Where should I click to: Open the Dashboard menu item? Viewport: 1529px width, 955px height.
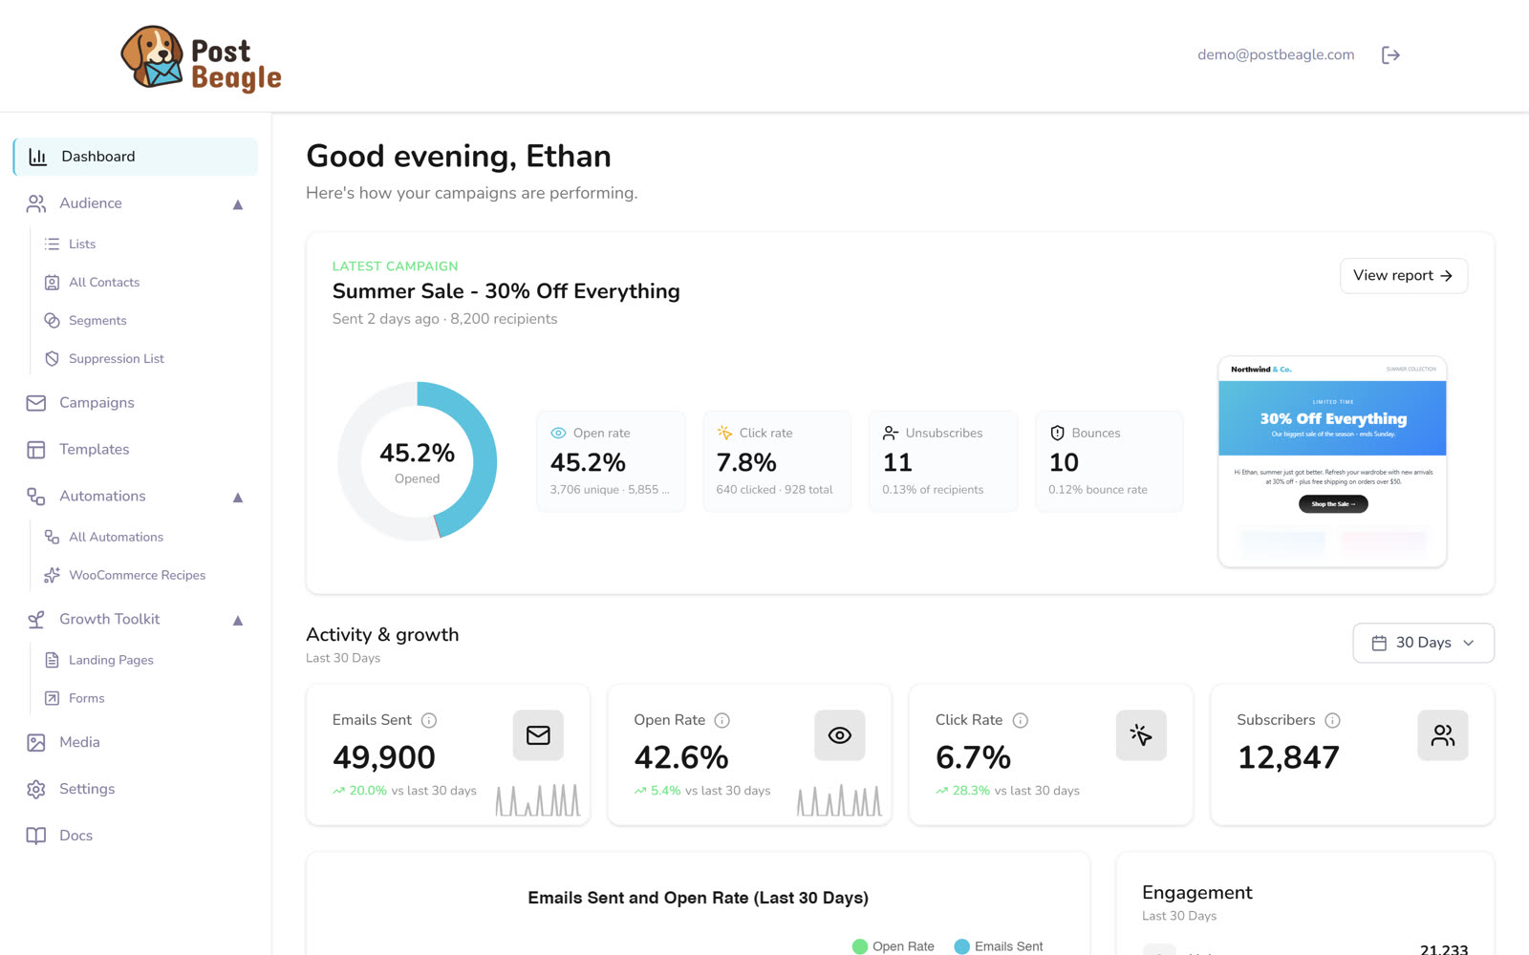click(x=136, y=157)
